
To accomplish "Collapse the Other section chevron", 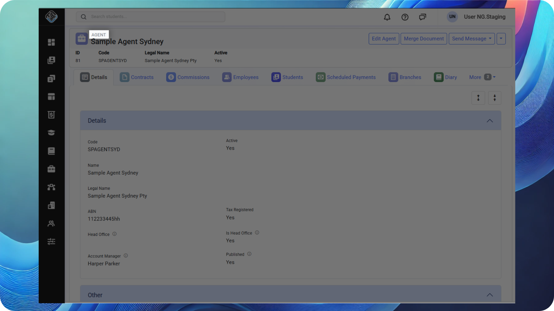I will click(490, 295).
